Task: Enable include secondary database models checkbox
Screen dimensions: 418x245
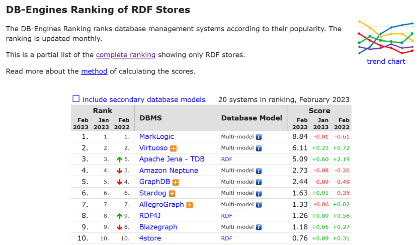Action: coord(76,99)
